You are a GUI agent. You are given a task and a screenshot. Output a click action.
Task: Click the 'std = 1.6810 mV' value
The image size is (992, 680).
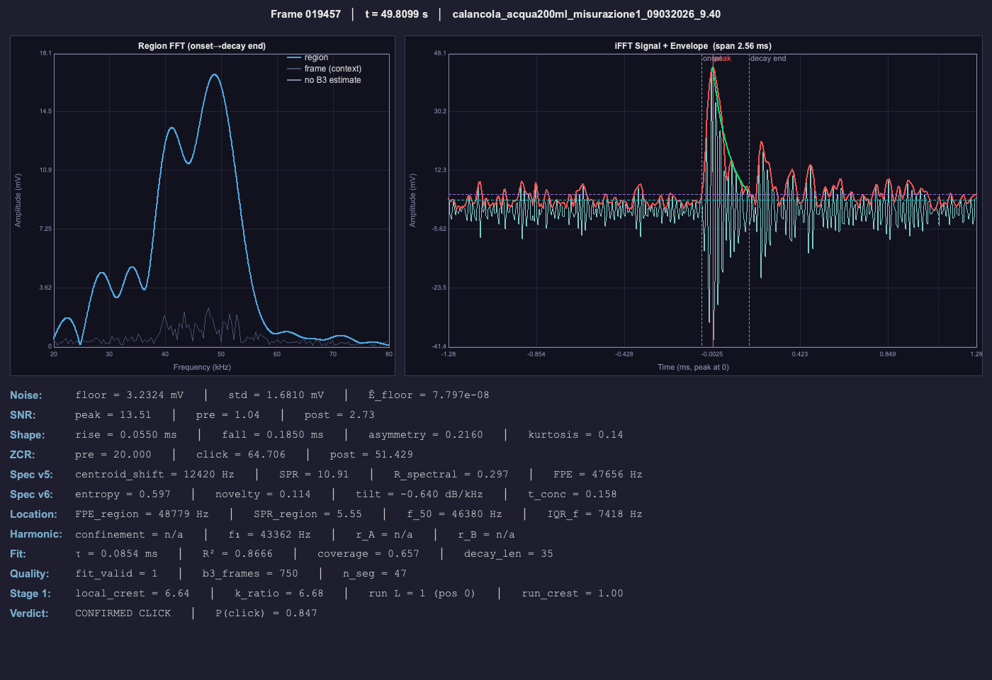(x=276, y=395)
